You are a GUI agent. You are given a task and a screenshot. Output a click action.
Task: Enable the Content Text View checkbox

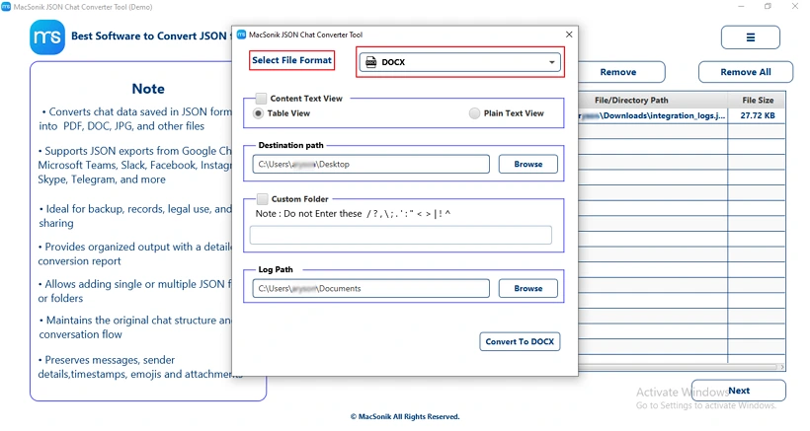click(x=262, y=99)
